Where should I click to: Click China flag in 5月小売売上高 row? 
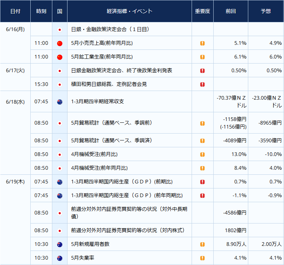[60, 43]
